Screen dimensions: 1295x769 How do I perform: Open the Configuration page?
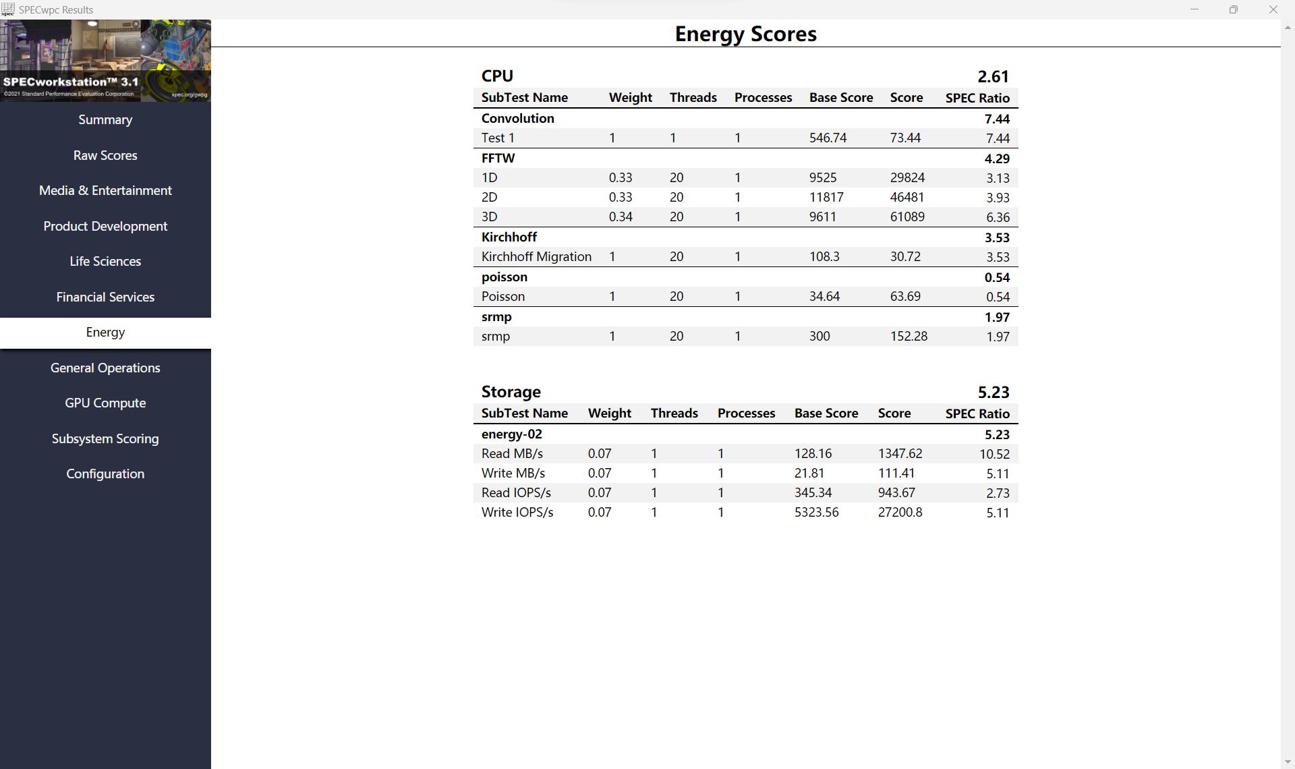coord(105,474)
